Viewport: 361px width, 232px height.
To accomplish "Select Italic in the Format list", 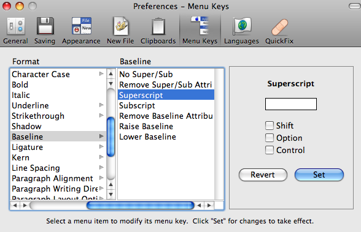I will 58,95.
